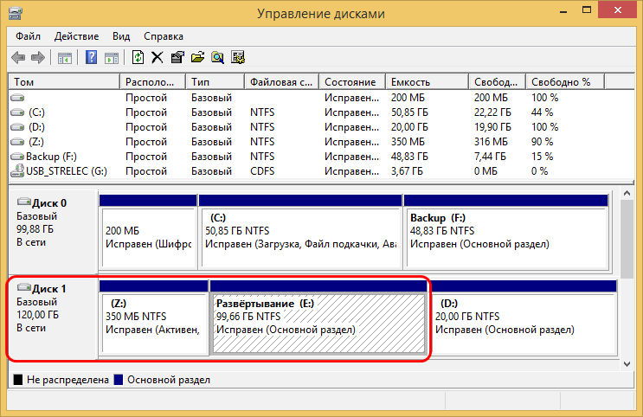The width and height of the screenshot is (643, 417).
Task: Open Help via blue question mark icon
Action: [x=91, y=58]
